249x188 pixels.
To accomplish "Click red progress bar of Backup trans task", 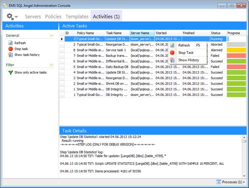I will coord(236,56).
